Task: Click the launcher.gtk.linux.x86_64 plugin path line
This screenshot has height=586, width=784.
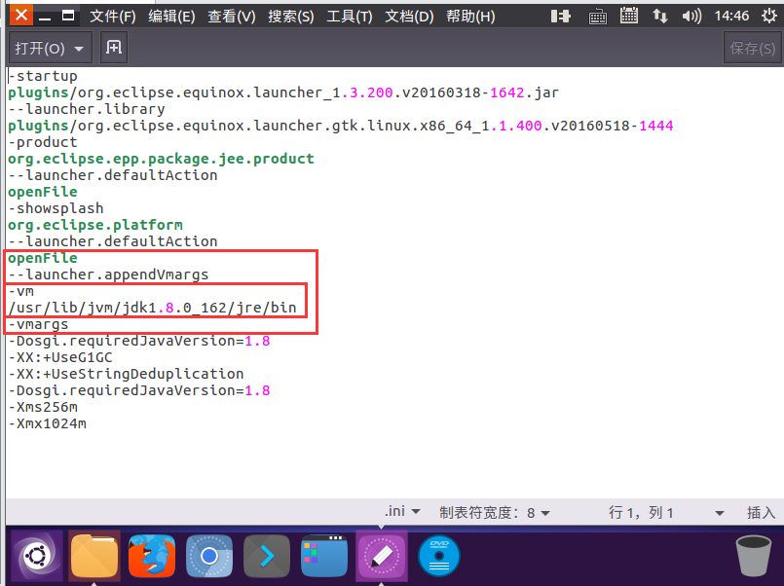Action: coord(341,126)
